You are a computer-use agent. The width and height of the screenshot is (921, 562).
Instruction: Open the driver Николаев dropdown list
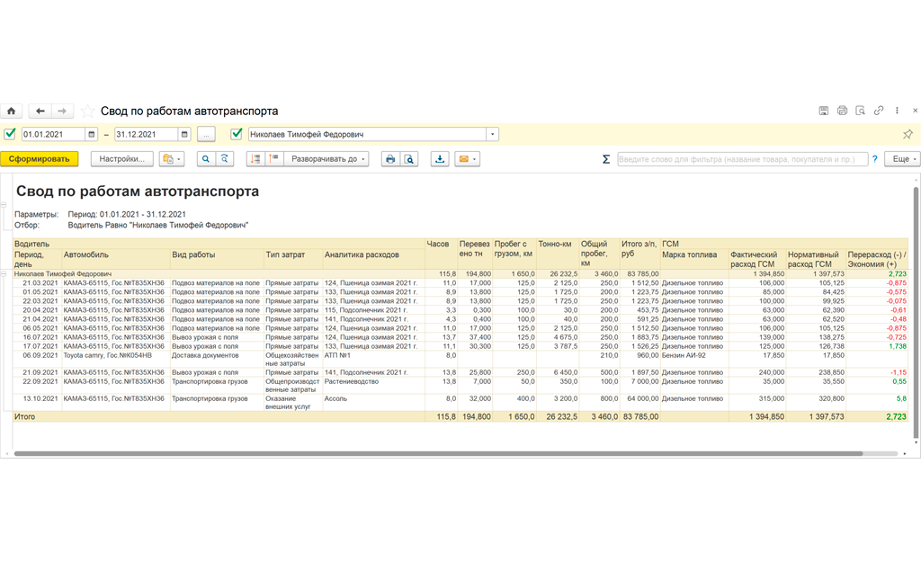[492, 135]
